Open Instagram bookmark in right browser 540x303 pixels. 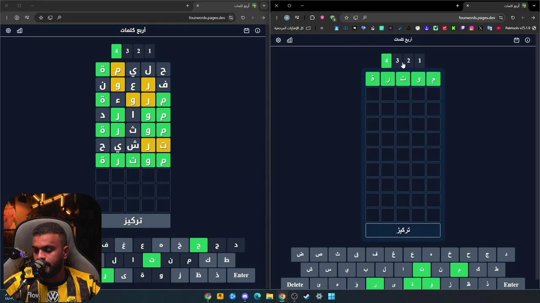pyautogui.click(x=471, y=28)
